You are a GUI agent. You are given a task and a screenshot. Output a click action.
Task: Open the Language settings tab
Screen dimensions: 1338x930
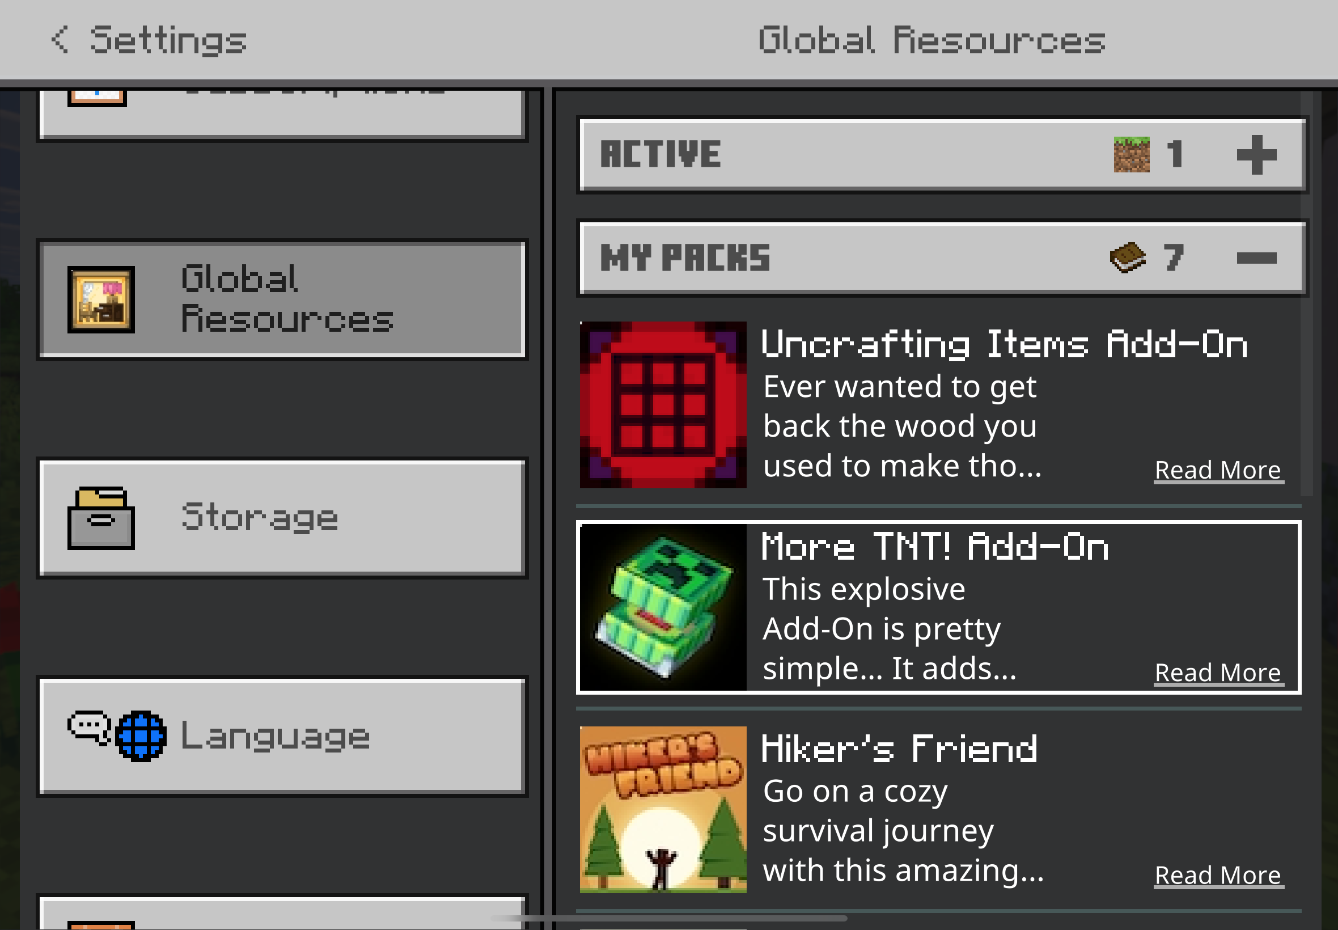(x=282, y=736)
